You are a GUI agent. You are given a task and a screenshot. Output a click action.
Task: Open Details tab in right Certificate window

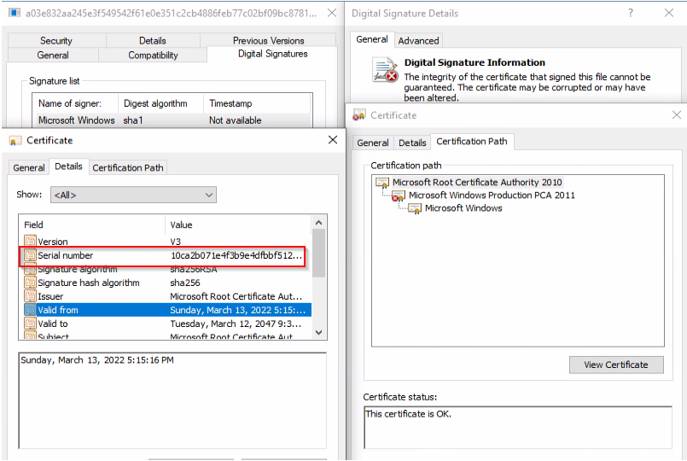[x=412, y=143]
